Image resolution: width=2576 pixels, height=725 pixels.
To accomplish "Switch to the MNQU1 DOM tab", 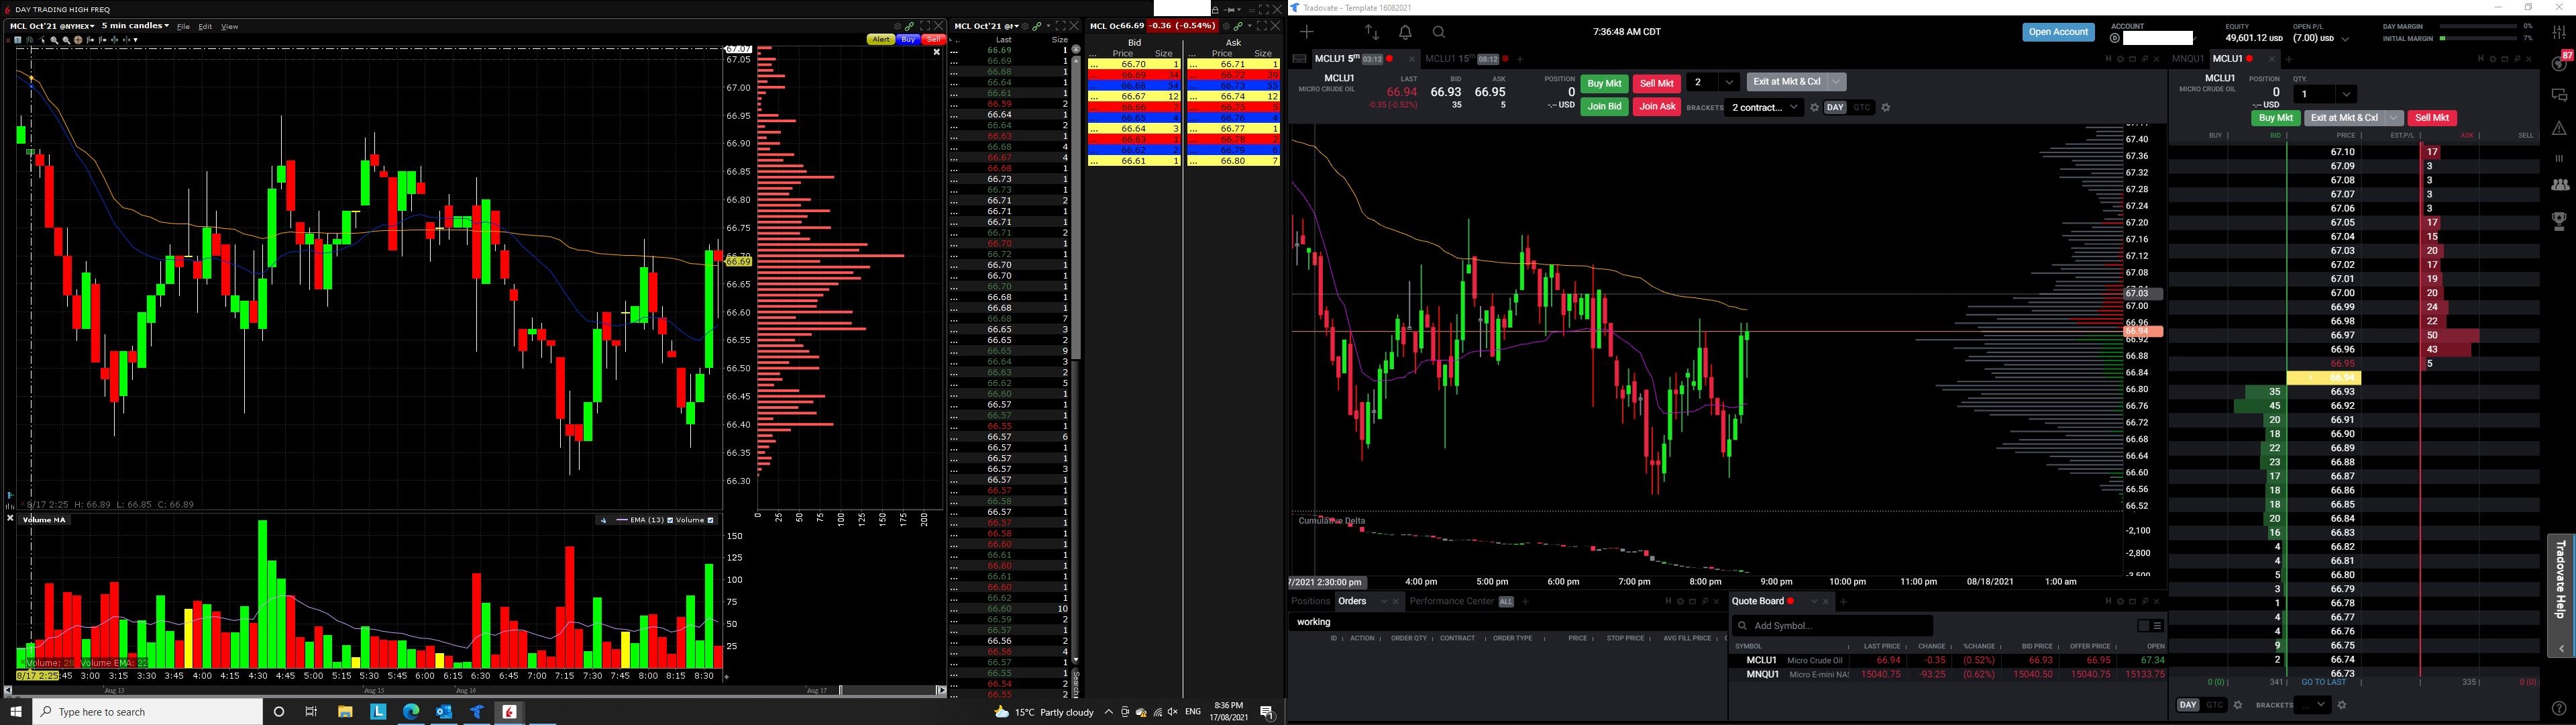I will (x=2188, y=59).
